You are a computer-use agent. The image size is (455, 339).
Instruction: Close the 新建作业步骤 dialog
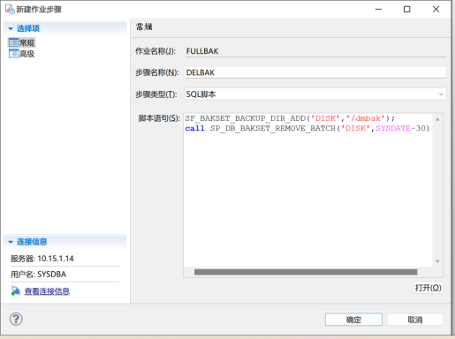point(436,10)
